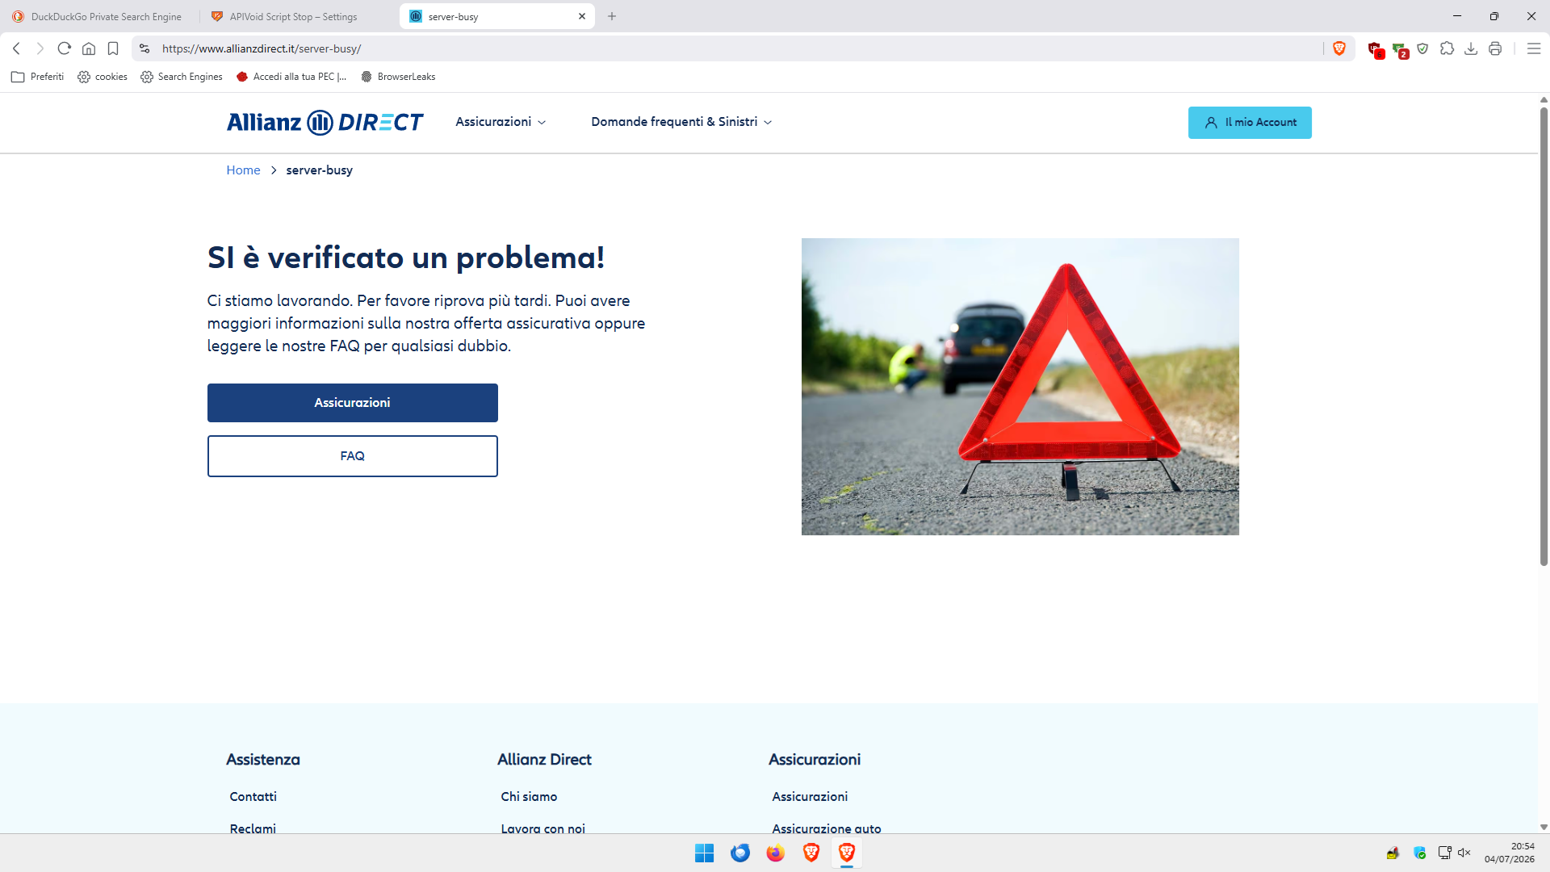The width and height of the screenshot is (1550, 872).
Task: Open the taskbar clock and date
Action: pos(1509,853)
